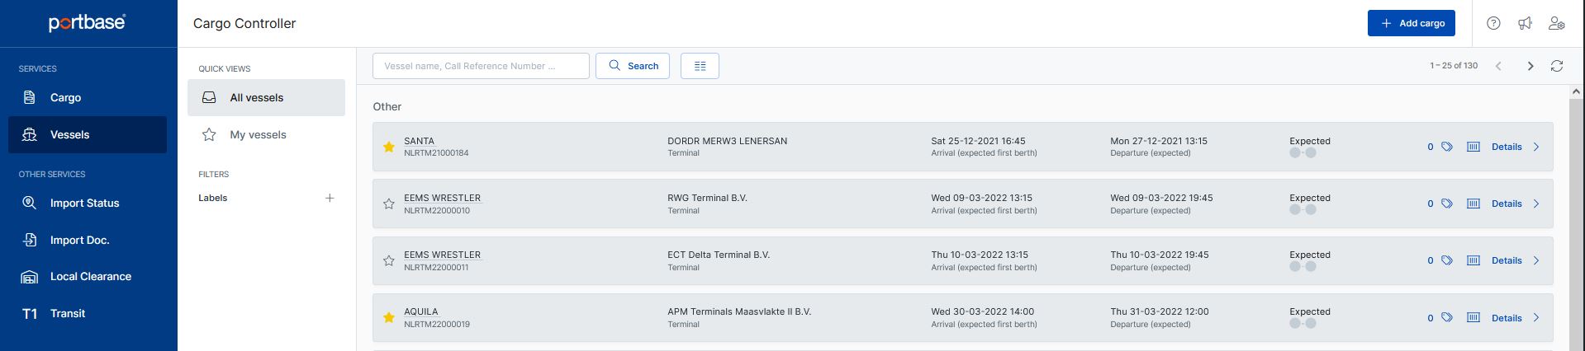Click the AQUILA vessel name

click(421, 311)
